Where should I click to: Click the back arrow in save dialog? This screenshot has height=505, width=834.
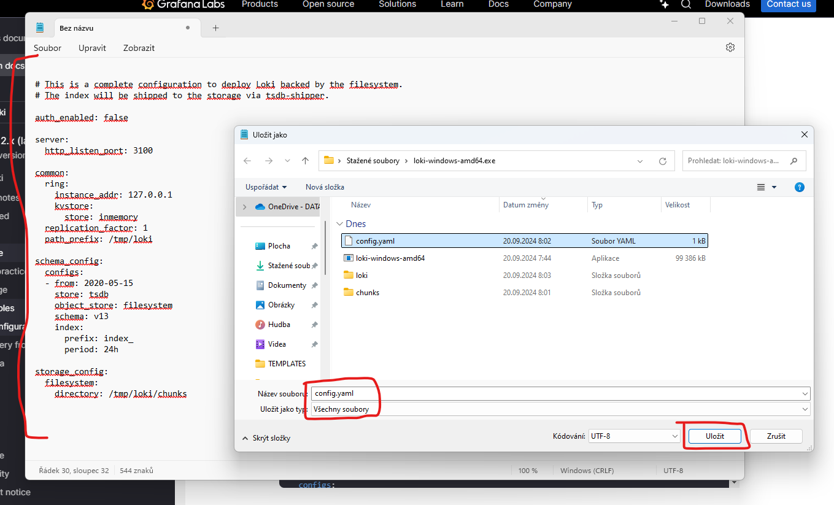pyautogui.click(x=247, y=161)
